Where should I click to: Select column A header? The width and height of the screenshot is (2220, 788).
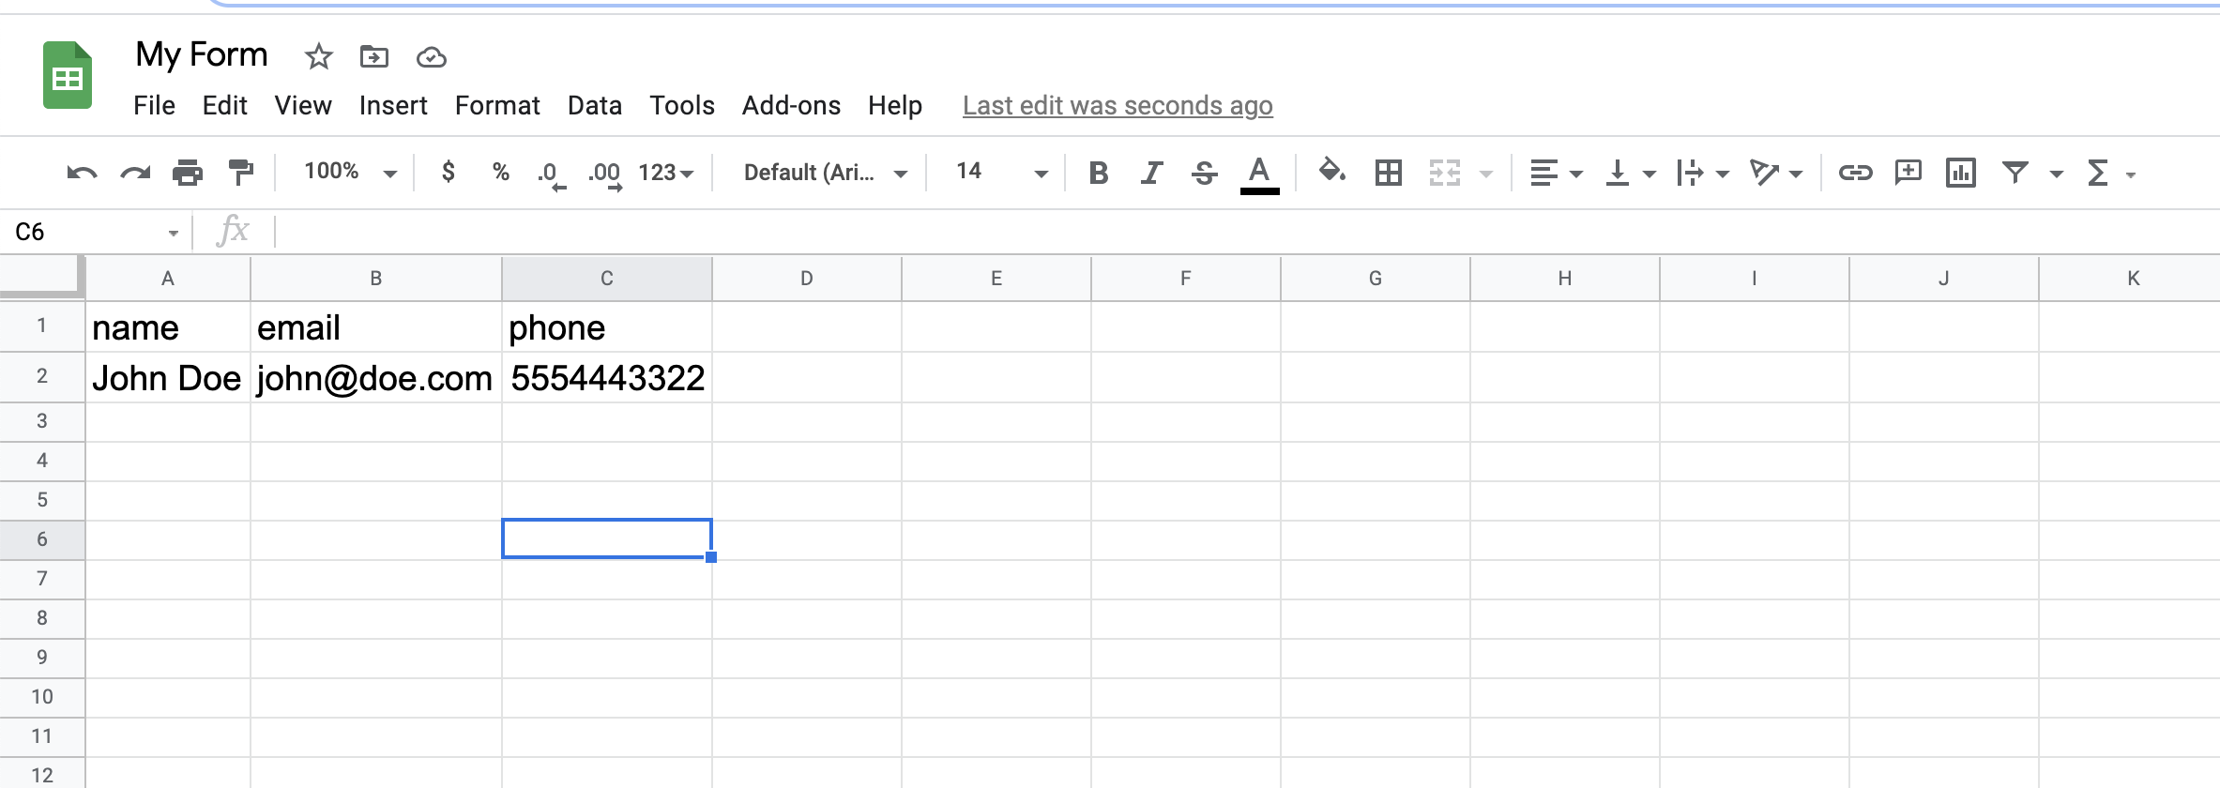(168, 278)
